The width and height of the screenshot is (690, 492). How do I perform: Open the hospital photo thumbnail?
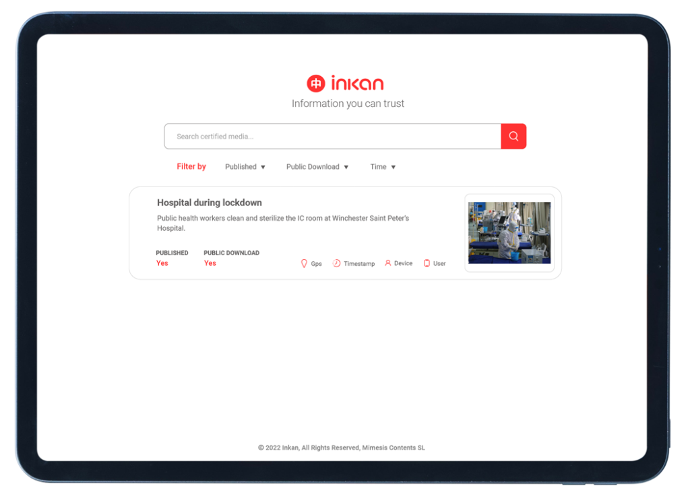pyautogui.click(x=509, y=232)
